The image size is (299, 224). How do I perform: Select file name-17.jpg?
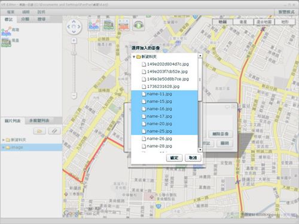tap(164, 116)
